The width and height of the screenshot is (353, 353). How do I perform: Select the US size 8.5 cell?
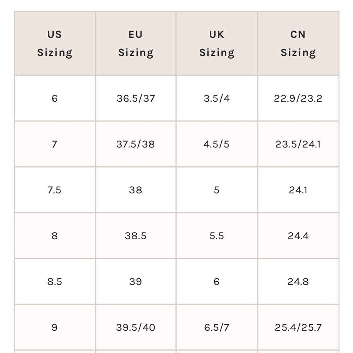[x=55, y=282]
